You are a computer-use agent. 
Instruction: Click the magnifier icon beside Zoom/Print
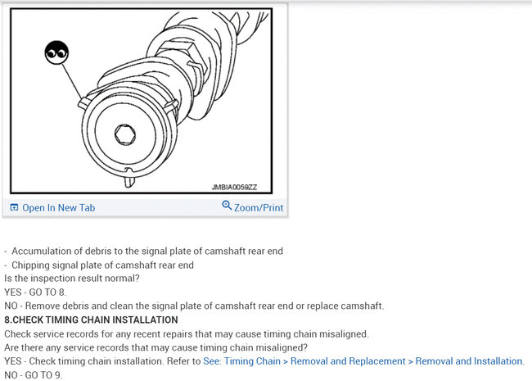[227, 206]
